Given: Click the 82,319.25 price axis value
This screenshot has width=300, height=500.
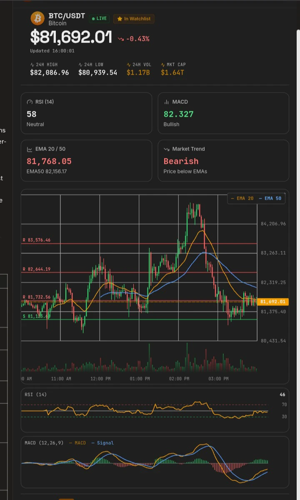Looking at the screenshot, I should (273, 282).
